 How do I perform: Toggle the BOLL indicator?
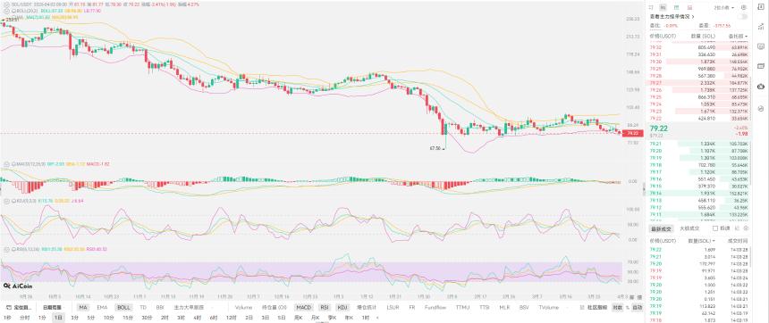coord(123,307)
